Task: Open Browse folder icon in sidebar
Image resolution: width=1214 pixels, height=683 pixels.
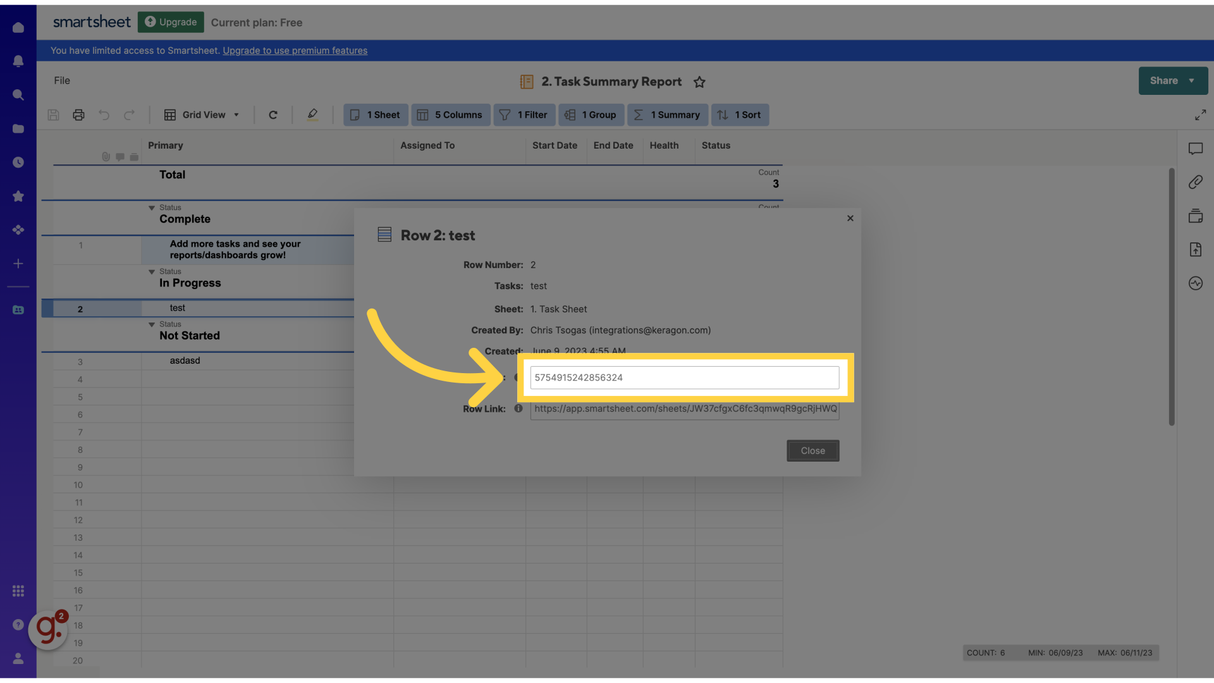Action: (x=18, y=128)
